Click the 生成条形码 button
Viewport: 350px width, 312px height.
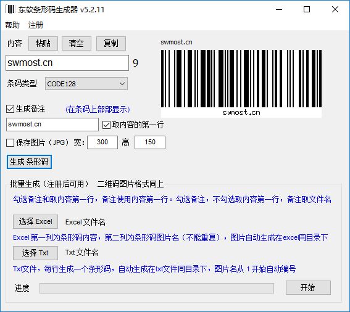coord(29,162)
